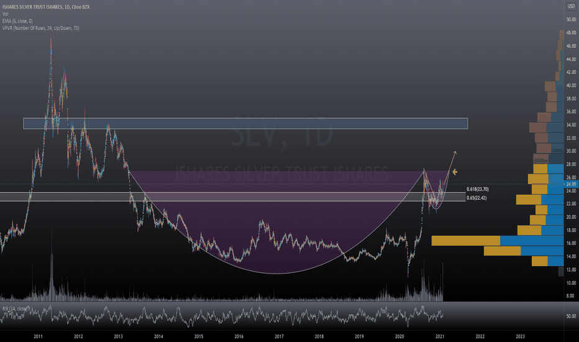Select the 2017 time axis label

(279, 336)
